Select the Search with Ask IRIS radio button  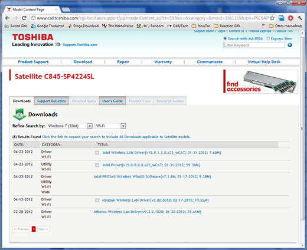pos(225,38)
